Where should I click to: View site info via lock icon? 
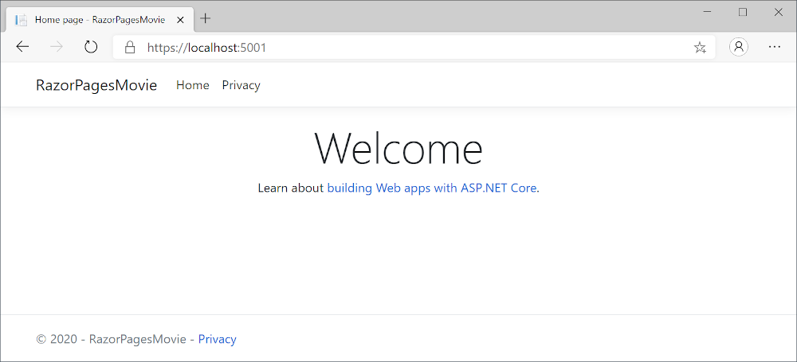point(131,48)
